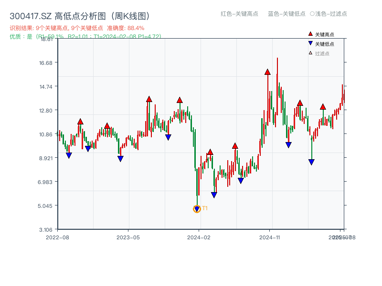Select the blue low marker near 10.0 in early 2025
382x286 pixels.
pyautogui.click(x=288, y=145)
